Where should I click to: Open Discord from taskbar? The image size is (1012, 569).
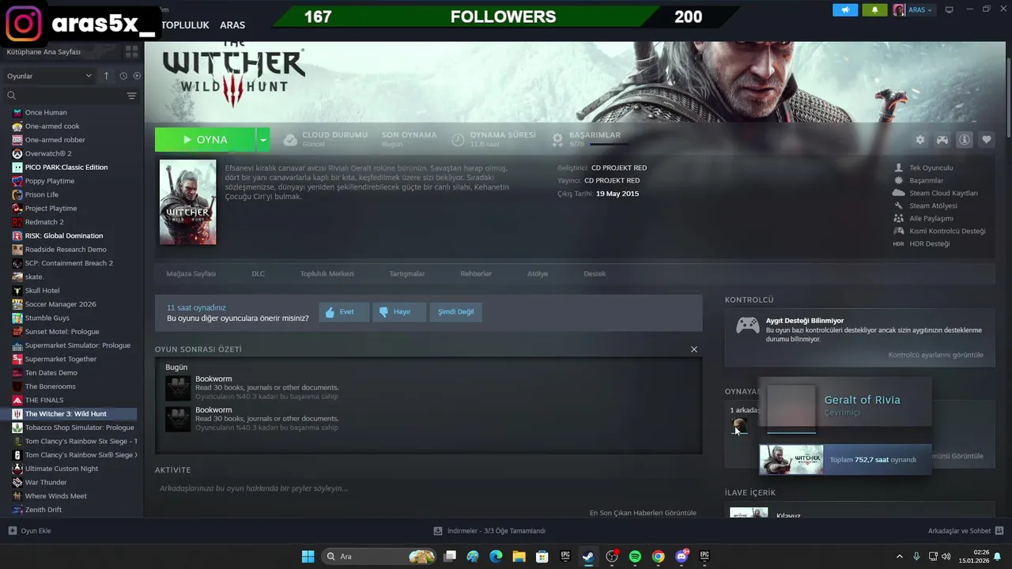pos(682,556)
